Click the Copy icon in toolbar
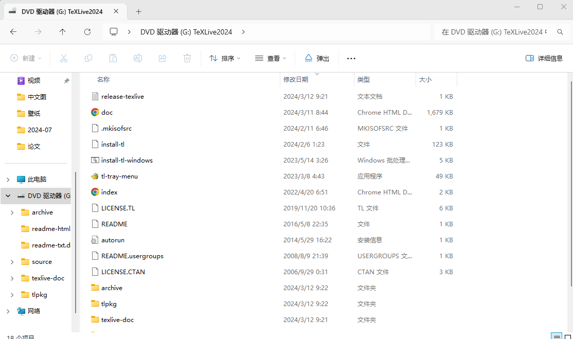This screenshot has height=339, width=573. (88, 58)
